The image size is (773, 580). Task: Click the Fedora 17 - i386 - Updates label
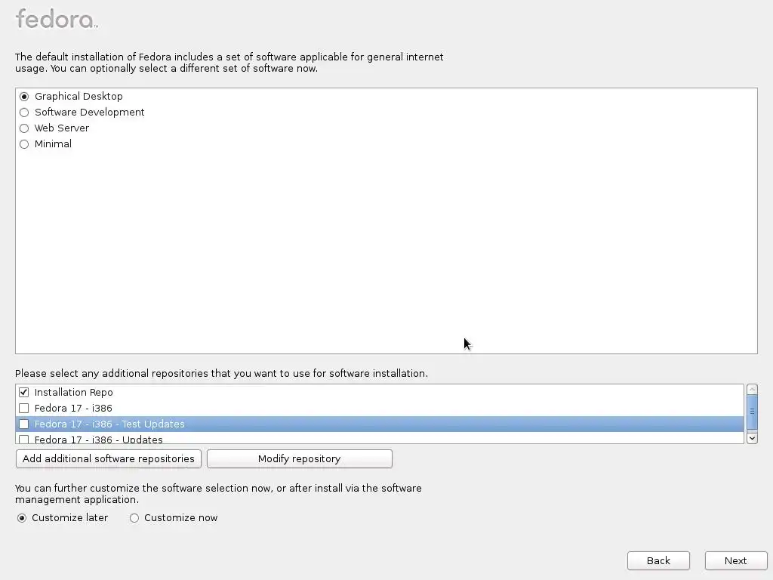99,439
